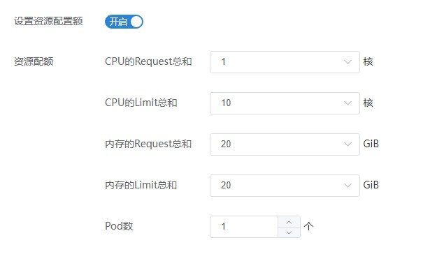Image resolution: width=437 pixels, height=261 pixels.
Task: Click the chevron arrow in memory Limit field
Action: pos(348,186)
